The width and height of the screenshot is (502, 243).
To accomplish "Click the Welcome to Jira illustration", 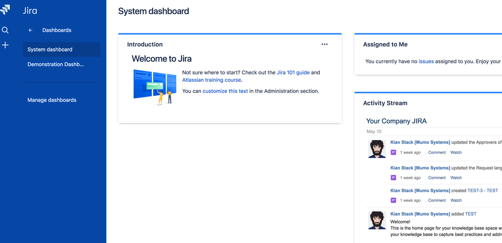I will 155,87.
